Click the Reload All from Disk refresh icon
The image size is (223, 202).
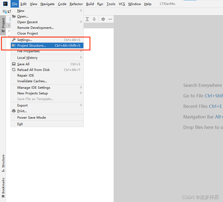14,70
